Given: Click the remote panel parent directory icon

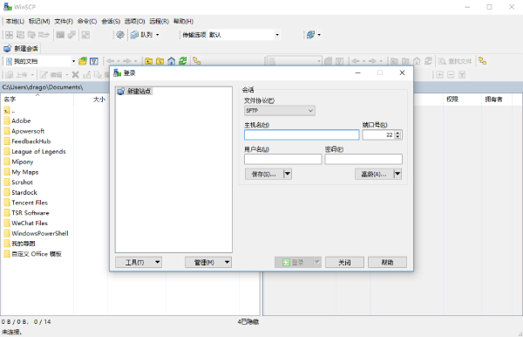Looking at the screenshot, I should pos(394,61).
